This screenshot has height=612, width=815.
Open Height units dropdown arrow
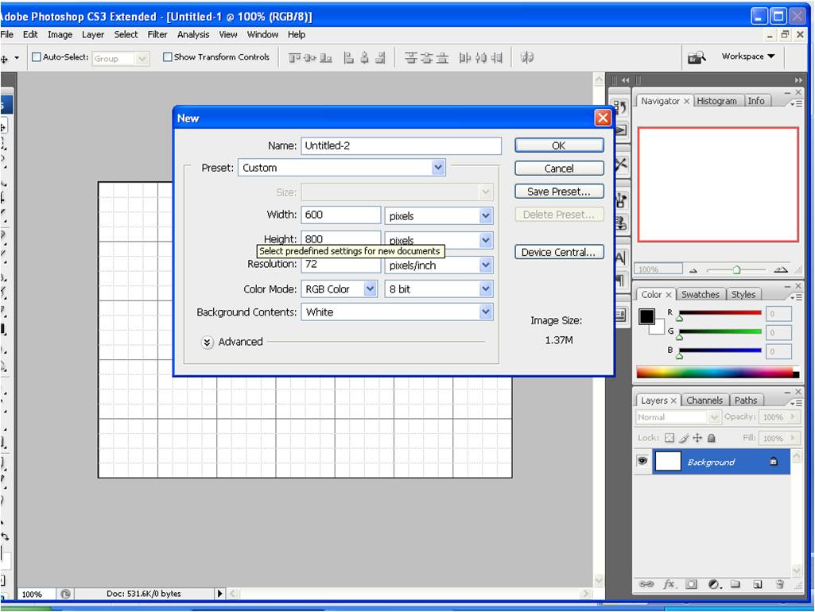click(486, 240)
